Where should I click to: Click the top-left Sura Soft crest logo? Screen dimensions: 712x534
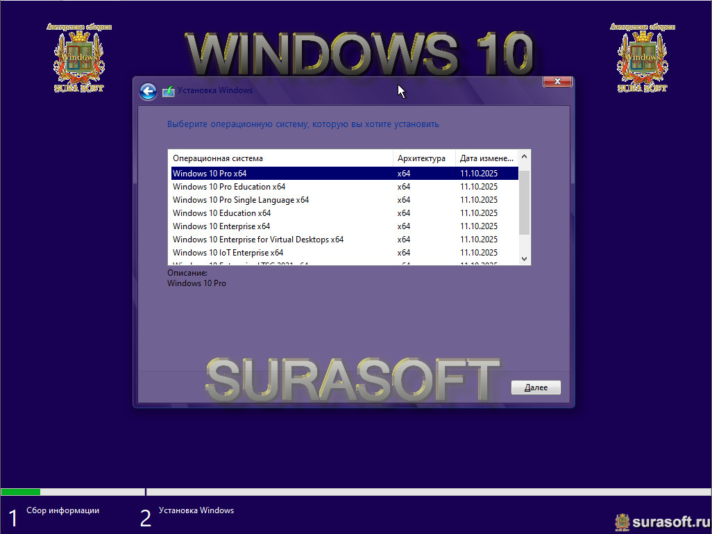pos(79,58)
